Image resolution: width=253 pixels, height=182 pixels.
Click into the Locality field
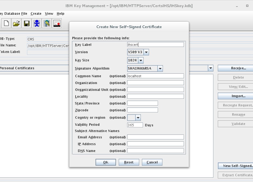(x=156, y=97)
